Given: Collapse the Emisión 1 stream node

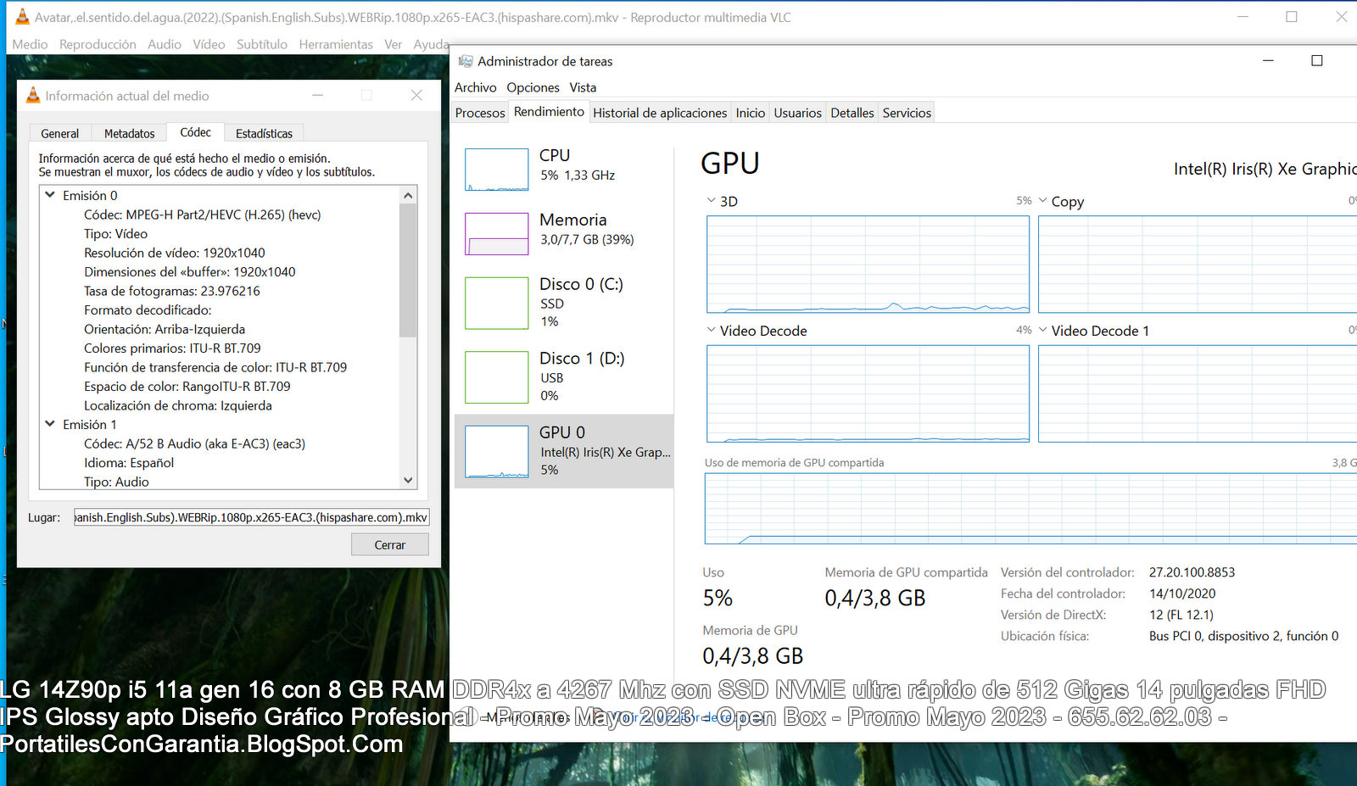Looking at the screenshot, I should coord(50,424).
